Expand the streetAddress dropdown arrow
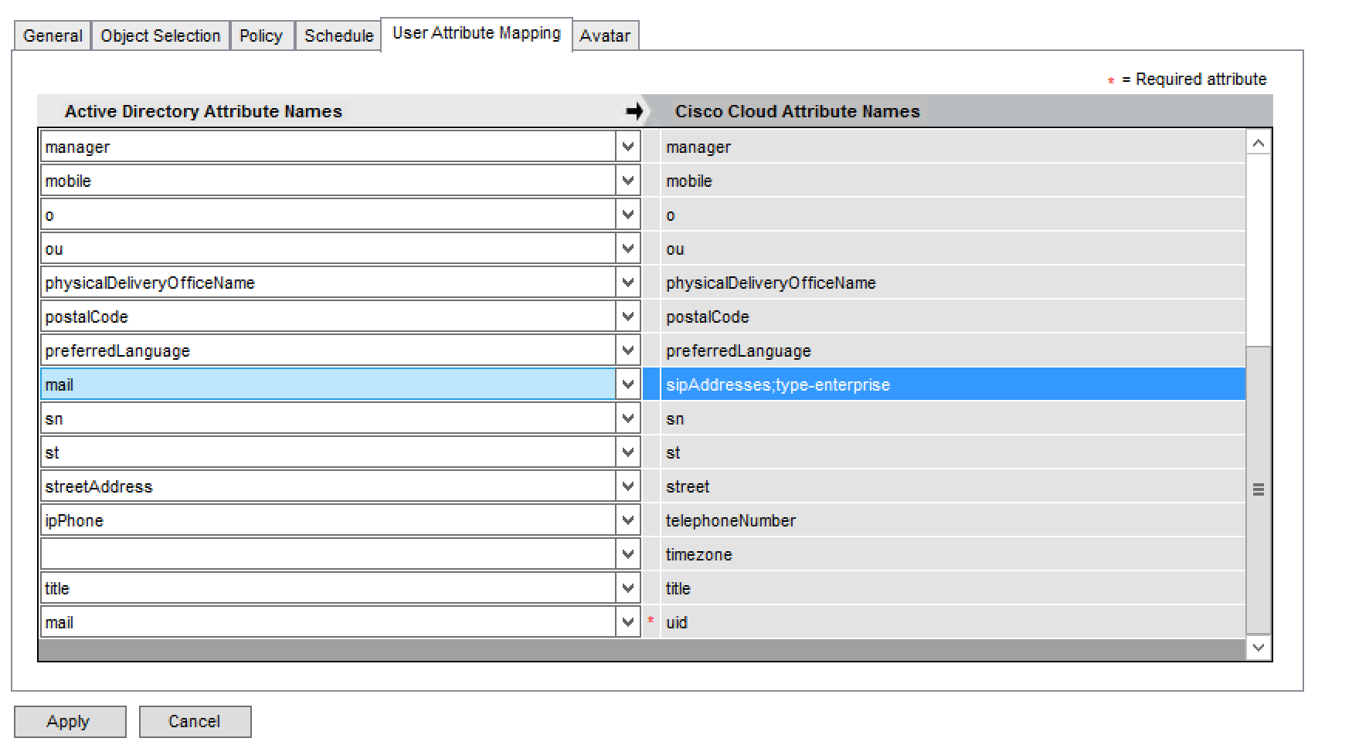This screenshot has height=755, width=1369. pos(628,486)
